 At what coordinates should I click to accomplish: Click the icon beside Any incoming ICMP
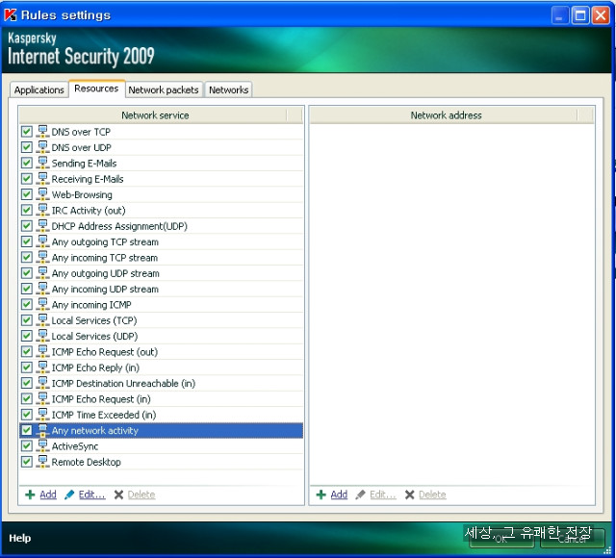(42, 304)
